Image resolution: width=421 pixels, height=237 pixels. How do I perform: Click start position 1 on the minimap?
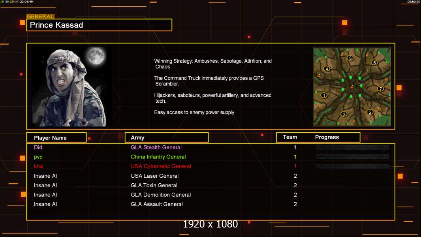[324, 95]
